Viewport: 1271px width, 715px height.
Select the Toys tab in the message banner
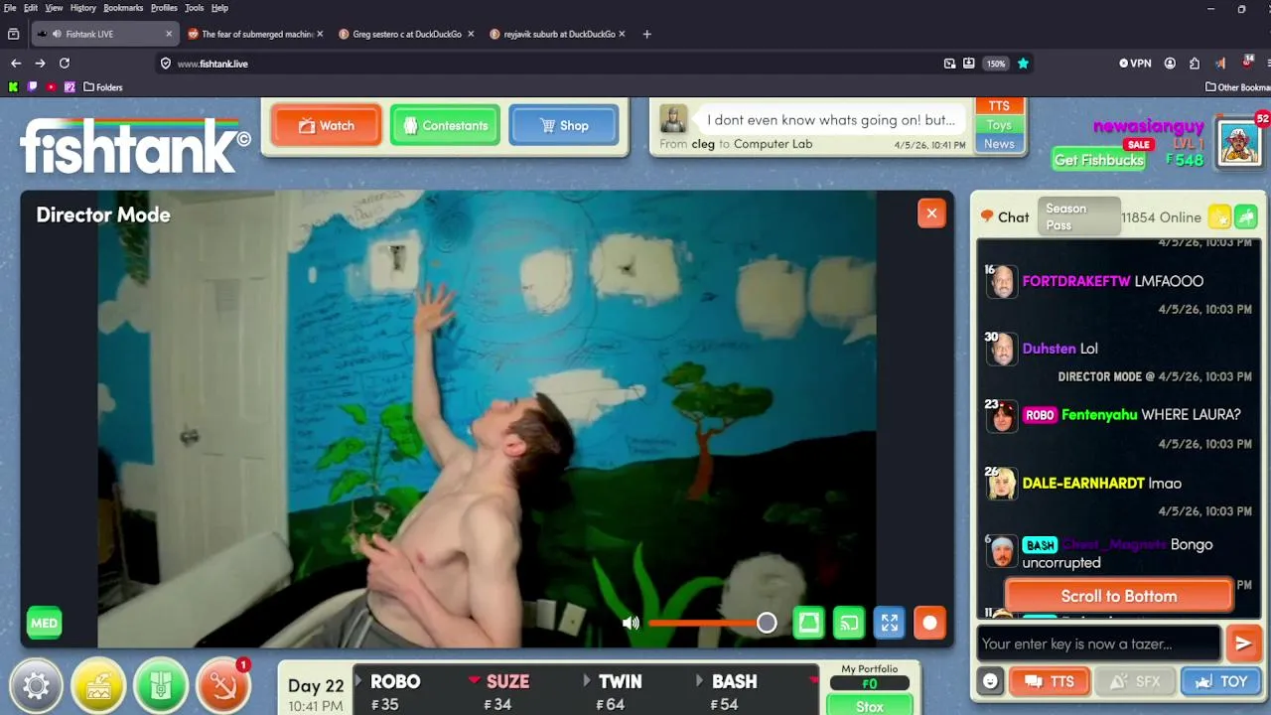[x=999, y=125]
